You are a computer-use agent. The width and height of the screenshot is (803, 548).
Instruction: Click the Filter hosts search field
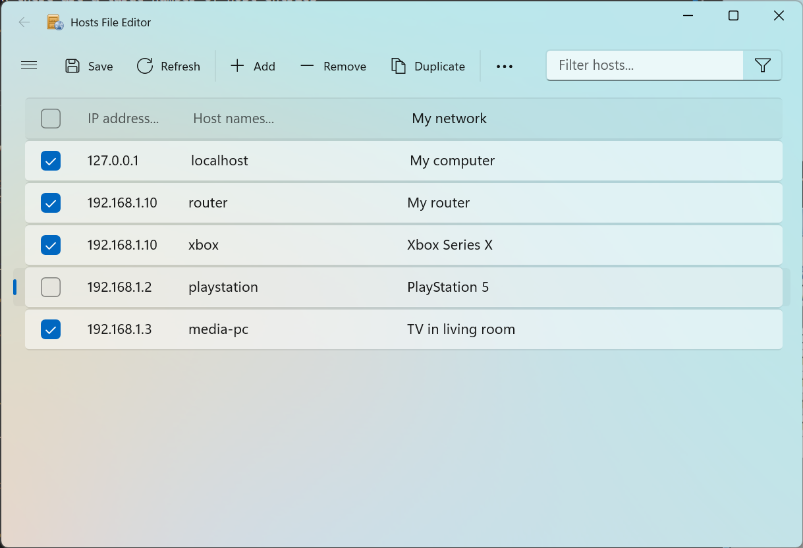tap(645, 65)
